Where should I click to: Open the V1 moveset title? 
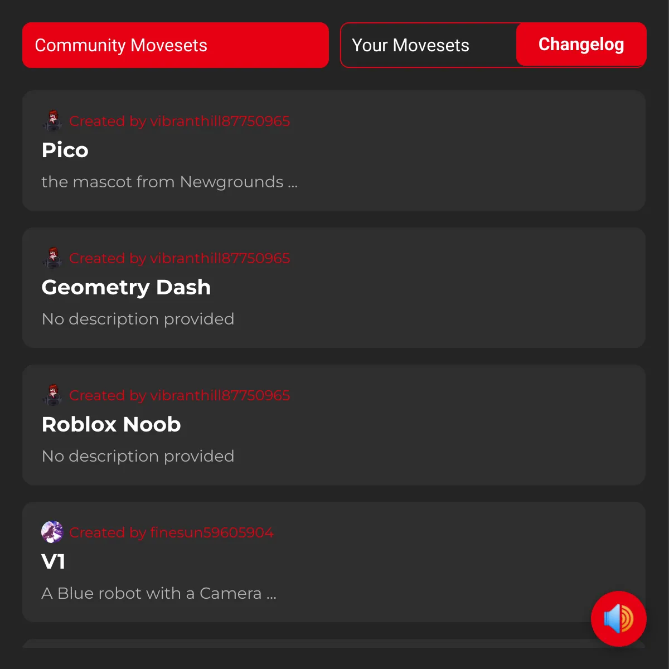click(x=54, y=561)
